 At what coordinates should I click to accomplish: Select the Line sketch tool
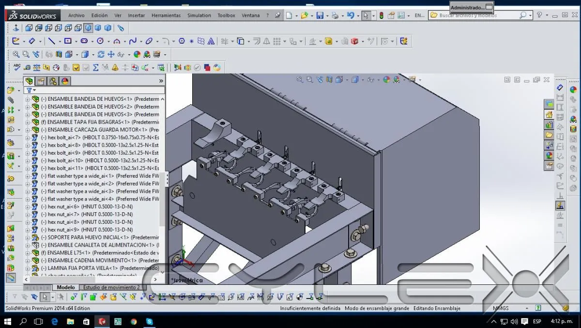coord(52,41)
